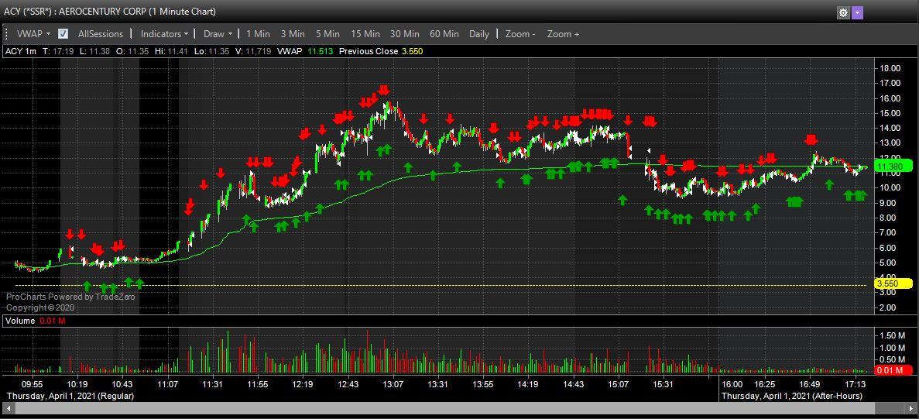This screenshot has width=919, height=419.
Task: Click the scrollbar right arrow
Action: point(911,409)
